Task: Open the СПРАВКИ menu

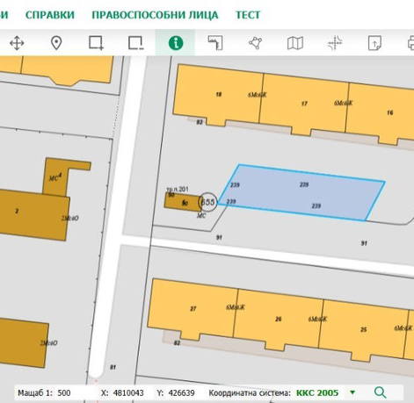Action: [x=50, y=15]
